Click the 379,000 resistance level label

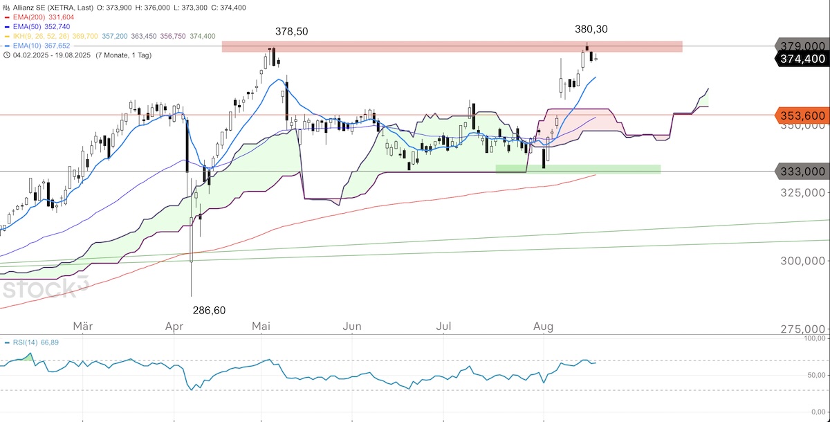801,46
